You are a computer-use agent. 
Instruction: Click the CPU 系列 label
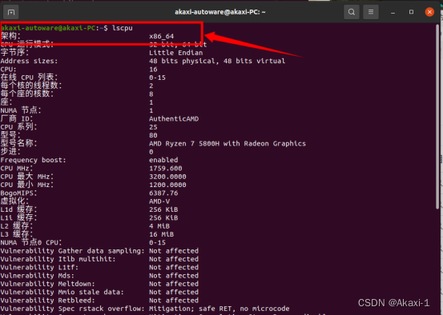tap(18, 127)
